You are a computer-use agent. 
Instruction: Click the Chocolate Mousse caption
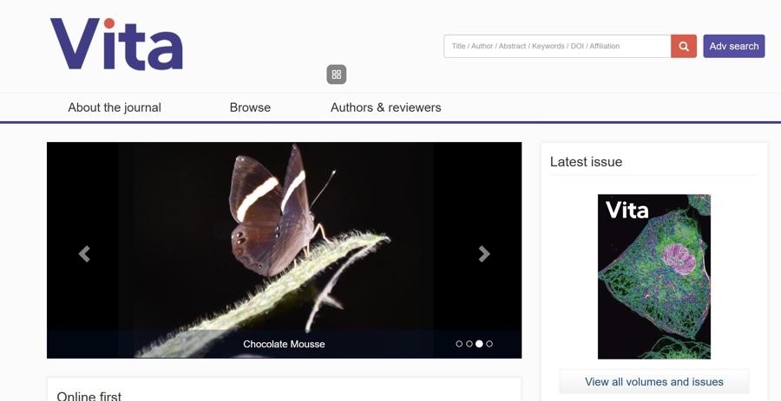(x=284, y=344)
